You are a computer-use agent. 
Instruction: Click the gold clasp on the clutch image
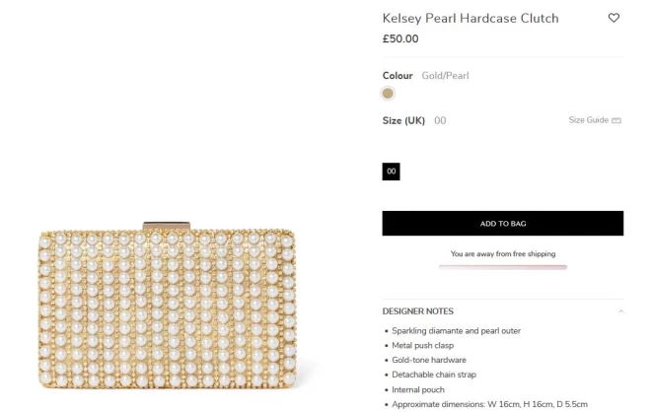click(166, 227)
